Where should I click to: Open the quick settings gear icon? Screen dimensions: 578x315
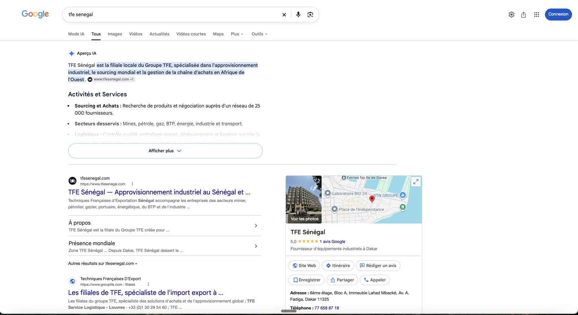[x=512, y=14]
